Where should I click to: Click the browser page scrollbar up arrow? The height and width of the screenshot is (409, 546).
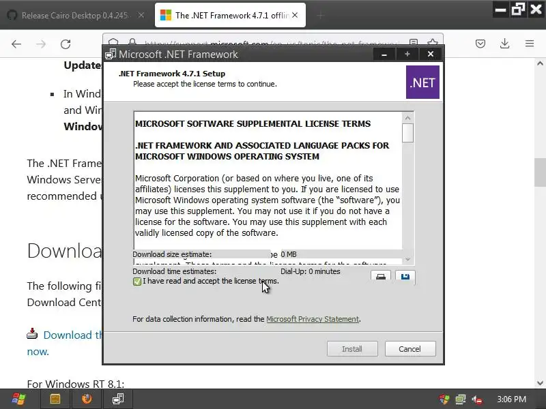(x=540, y=63)
